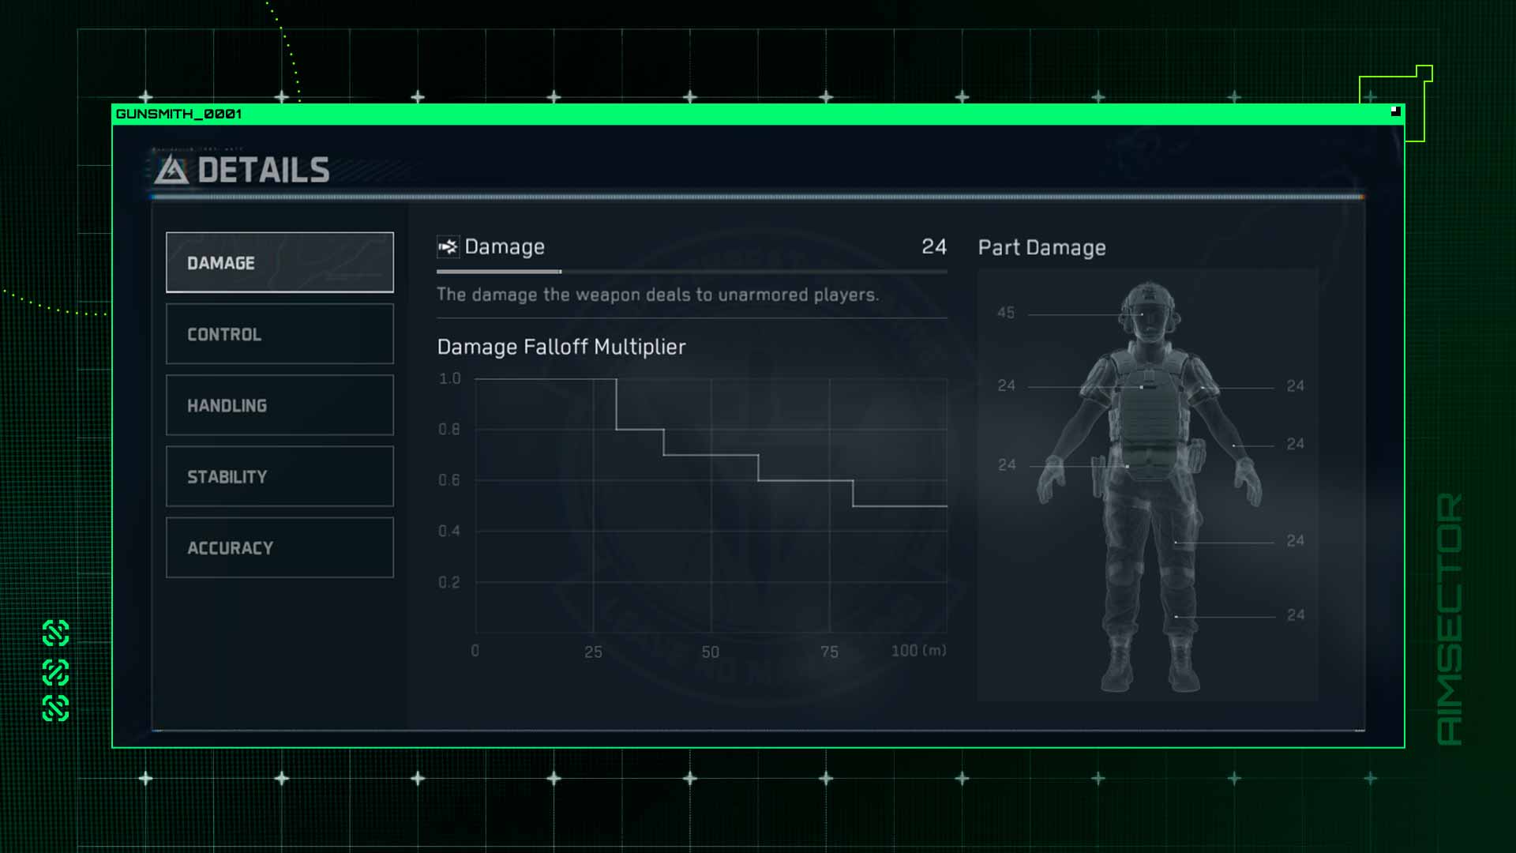Click the DETAILS triangle logo icon
Viewport: 1516px width, 853px height.
coord(171,170)
